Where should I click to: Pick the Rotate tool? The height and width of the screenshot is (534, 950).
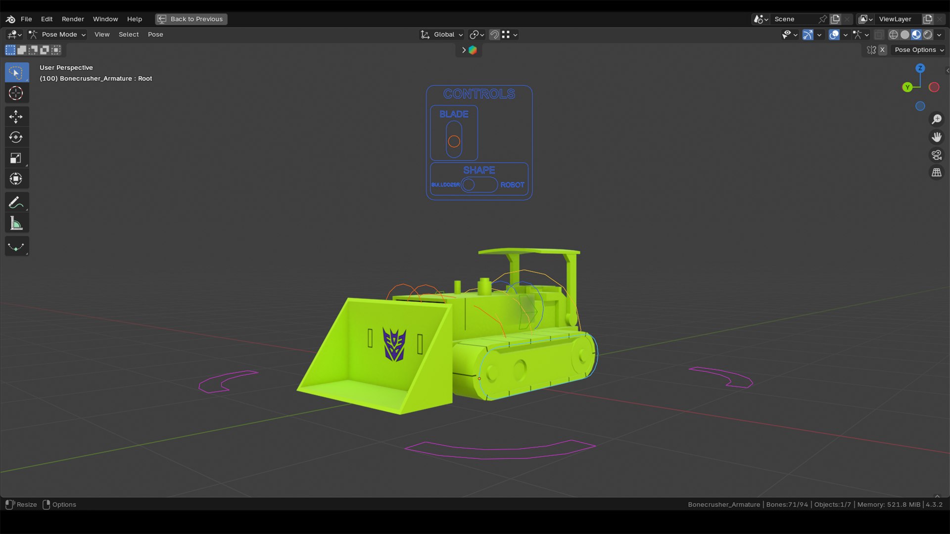click(x=16, y=137)
